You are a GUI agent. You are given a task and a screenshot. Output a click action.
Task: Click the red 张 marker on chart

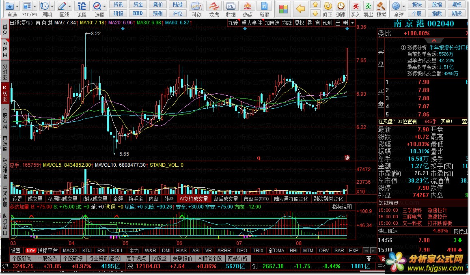coord(347,157)
